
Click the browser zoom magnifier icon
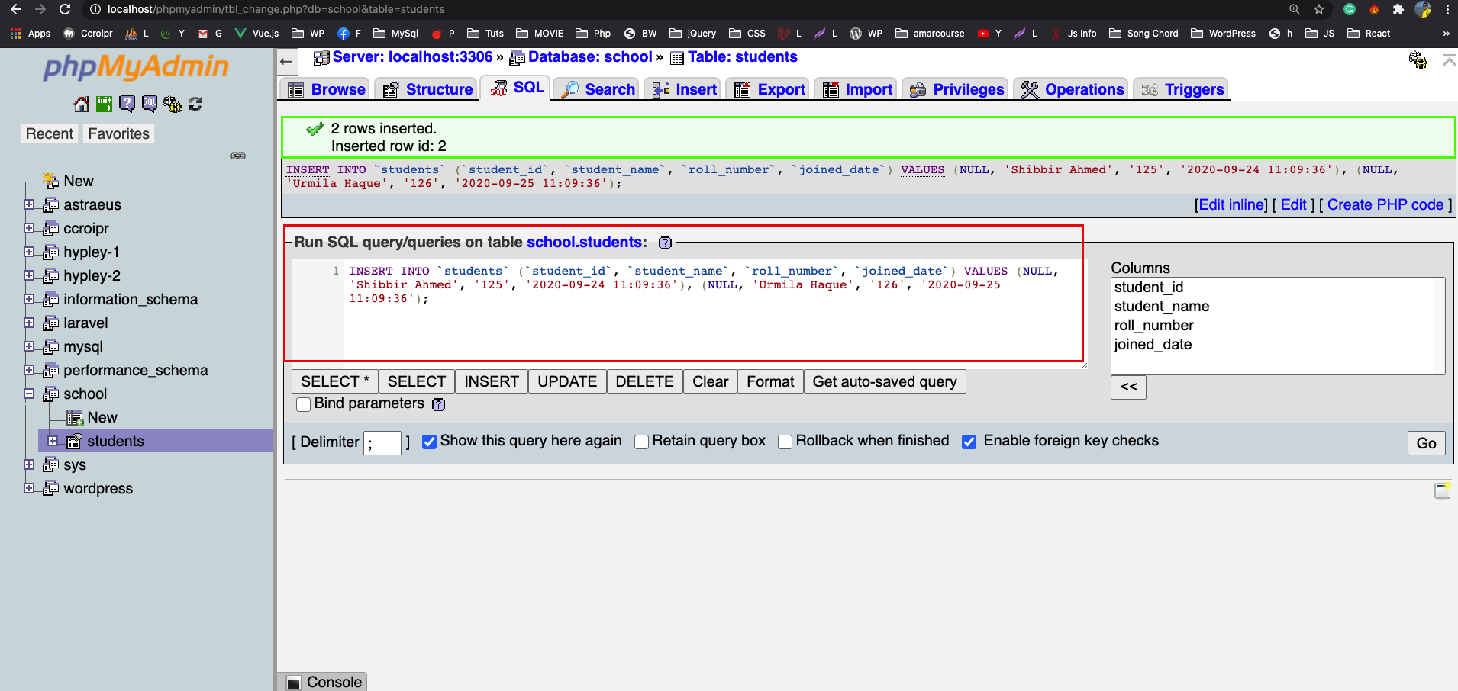pyautogui.click(x=1295, y=9)
